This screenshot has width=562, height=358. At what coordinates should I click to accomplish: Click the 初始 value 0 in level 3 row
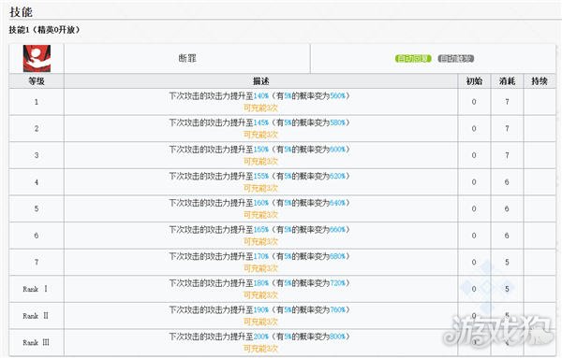click(474, 155)
